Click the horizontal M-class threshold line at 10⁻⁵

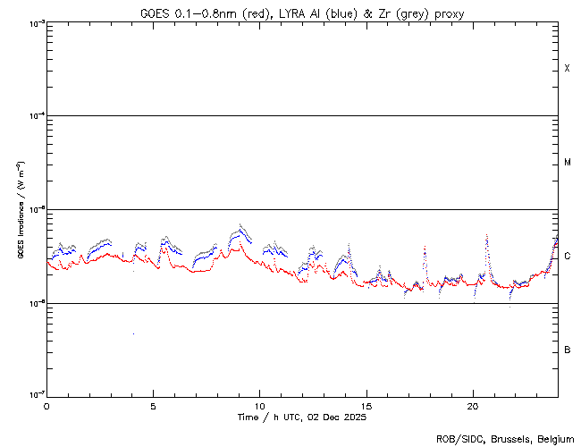[x=302, y=209]
